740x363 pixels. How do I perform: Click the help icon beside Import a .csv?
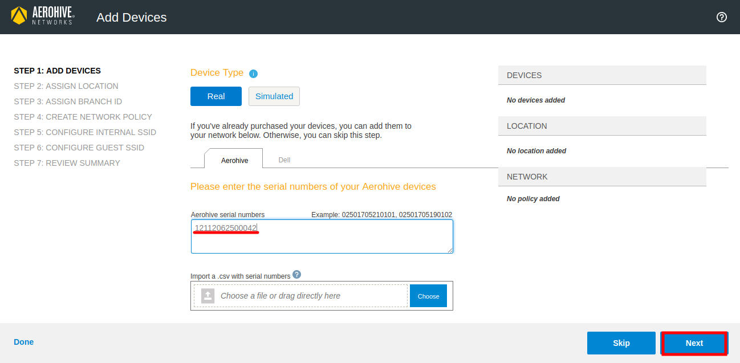point(296,274)
